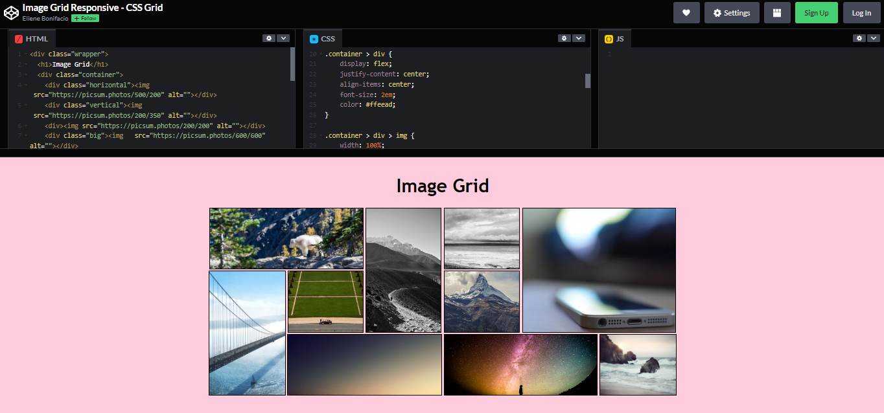
Task: Click the CSS editor scrollbar
Action: (588, 81)
